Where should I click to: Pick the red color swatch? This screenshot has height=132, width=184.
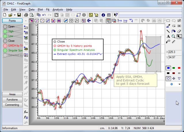pyautogui.click(x=179, y=68)
